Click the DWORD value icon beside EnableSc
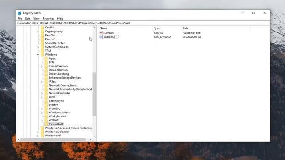The image size is (285, 160). coord(101,37)
